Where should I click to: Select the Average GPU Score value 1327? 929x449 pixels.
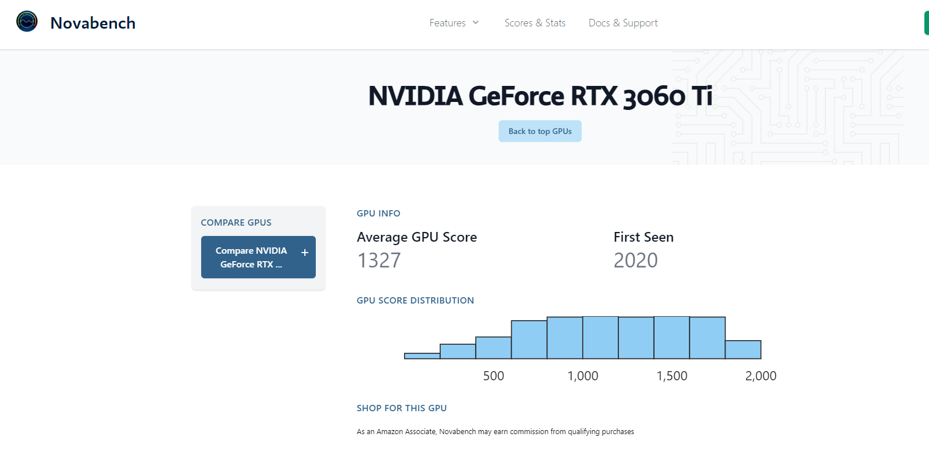pyautogui.click(x=379, y=261)
